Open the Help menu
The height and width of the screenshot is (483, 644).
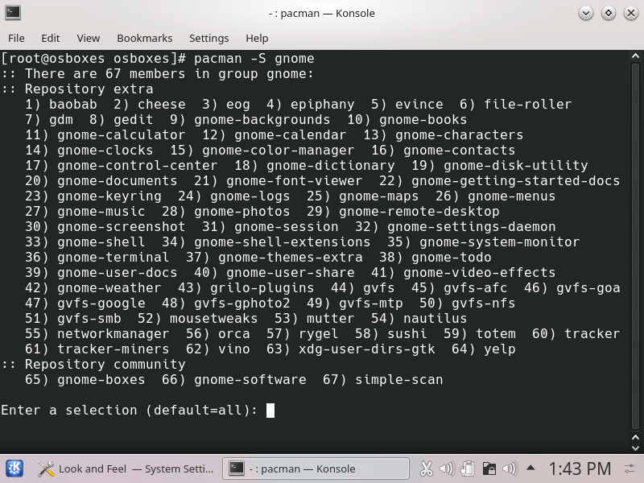point(256,38)
